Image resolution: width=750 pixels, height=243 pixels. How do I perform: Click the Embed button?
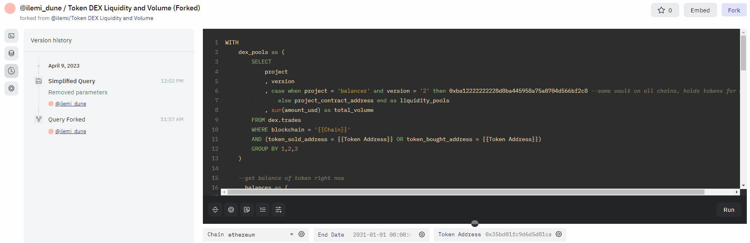tap(700, 10)
